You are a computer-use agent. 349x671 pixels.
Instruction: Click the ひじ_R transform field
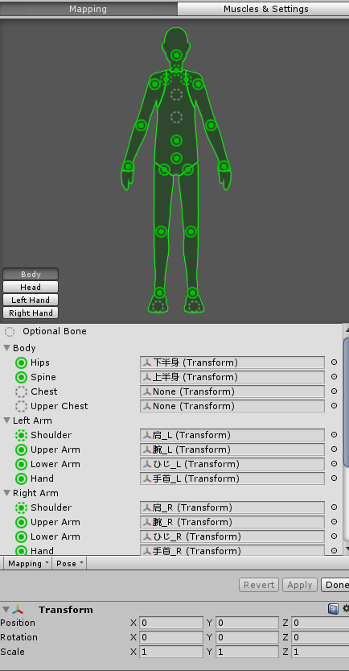coord(232,536)
